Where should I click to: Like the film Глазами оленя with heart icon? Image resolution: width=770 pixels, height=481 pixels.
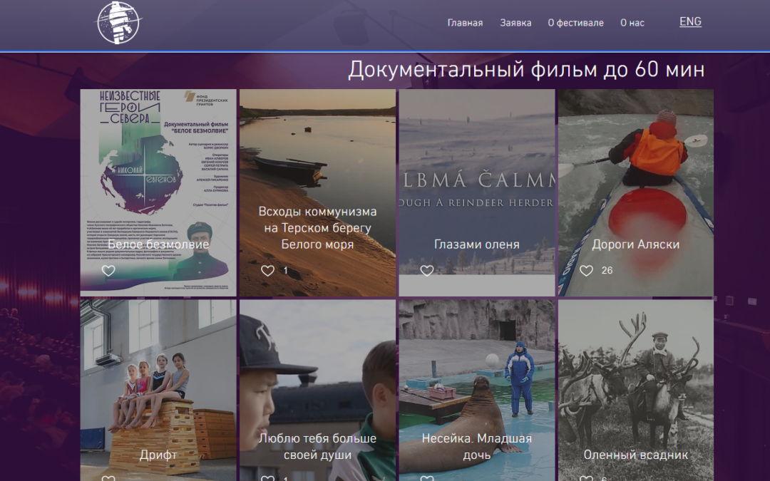coord(427,271)
